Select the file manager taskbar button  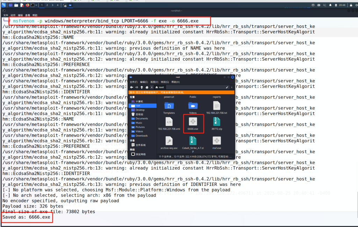coord(70,5)
